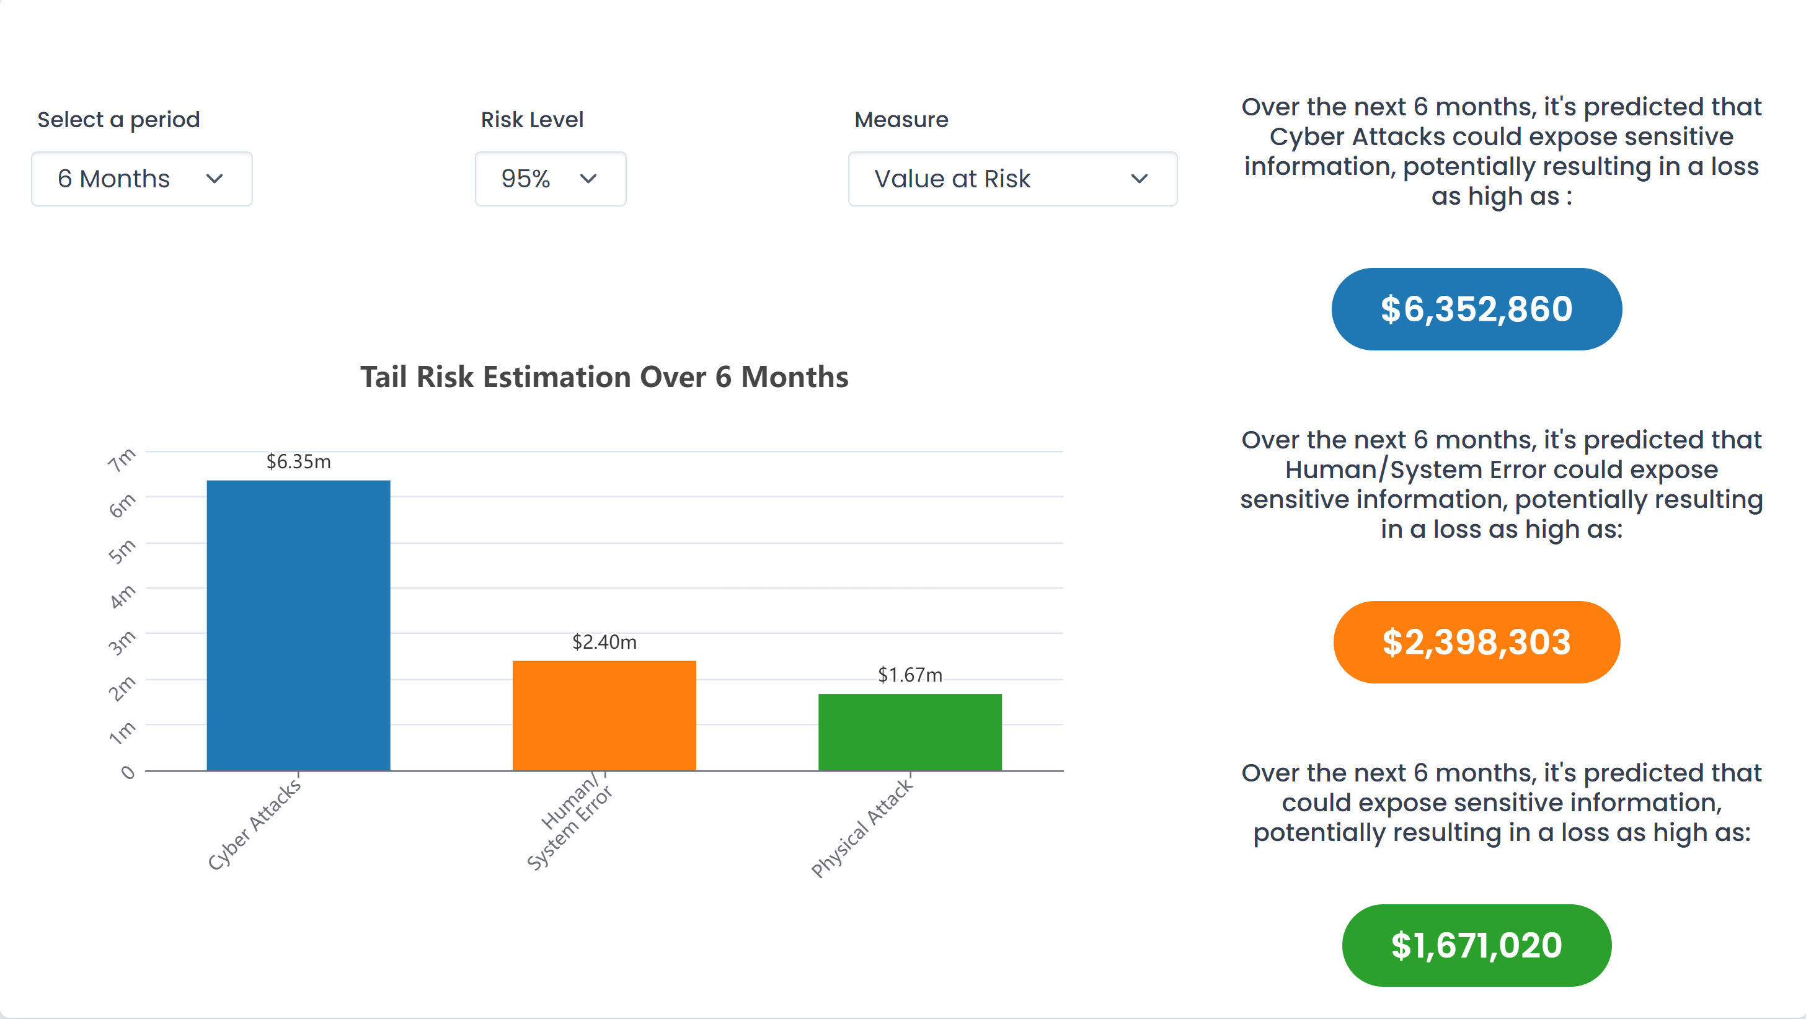Click the chevron arrow beside 6 Months
This screenshot has width=1806, height=1019.
tap(215, 179)
